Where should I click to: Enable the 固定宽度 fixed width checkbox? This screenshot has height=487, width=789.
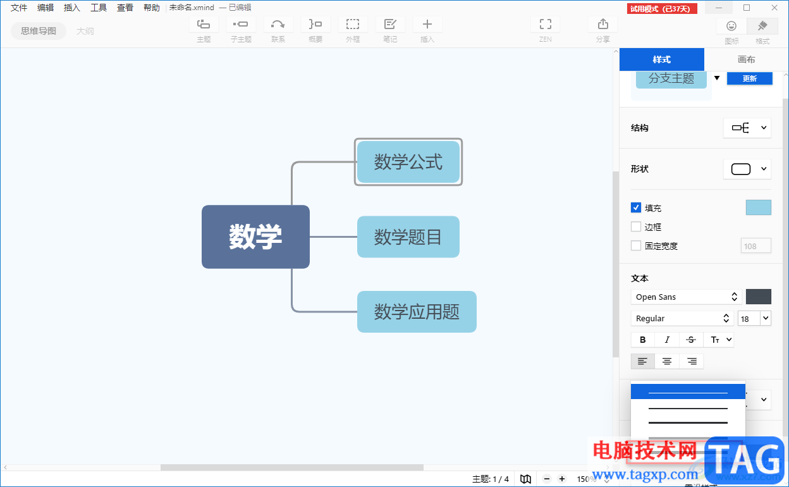(x=636, y=245)
